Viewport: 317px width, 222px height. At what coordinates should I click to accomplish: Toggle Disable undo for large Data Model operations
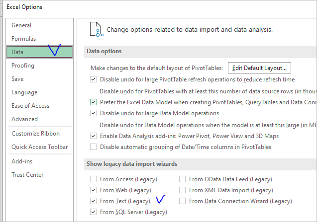(x=94, y=113)
